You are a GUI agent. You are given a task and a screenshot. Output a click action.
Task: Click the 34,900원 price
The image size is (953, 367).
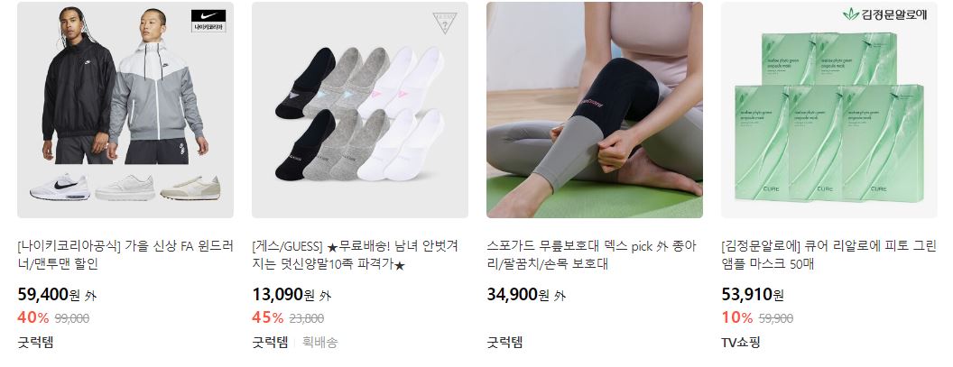click(518, 295)
